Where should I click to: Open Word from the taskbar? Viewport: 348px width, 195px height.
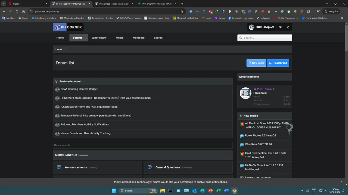(x=226, y=190)
